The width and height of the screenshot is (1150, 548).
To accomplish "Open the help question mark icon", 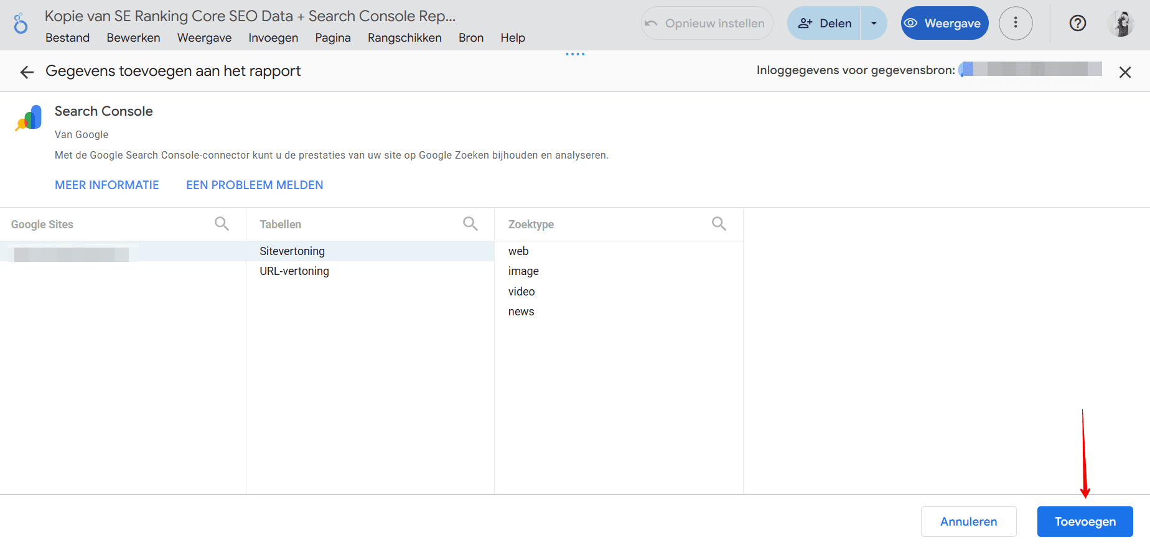I will (1078, 24).
